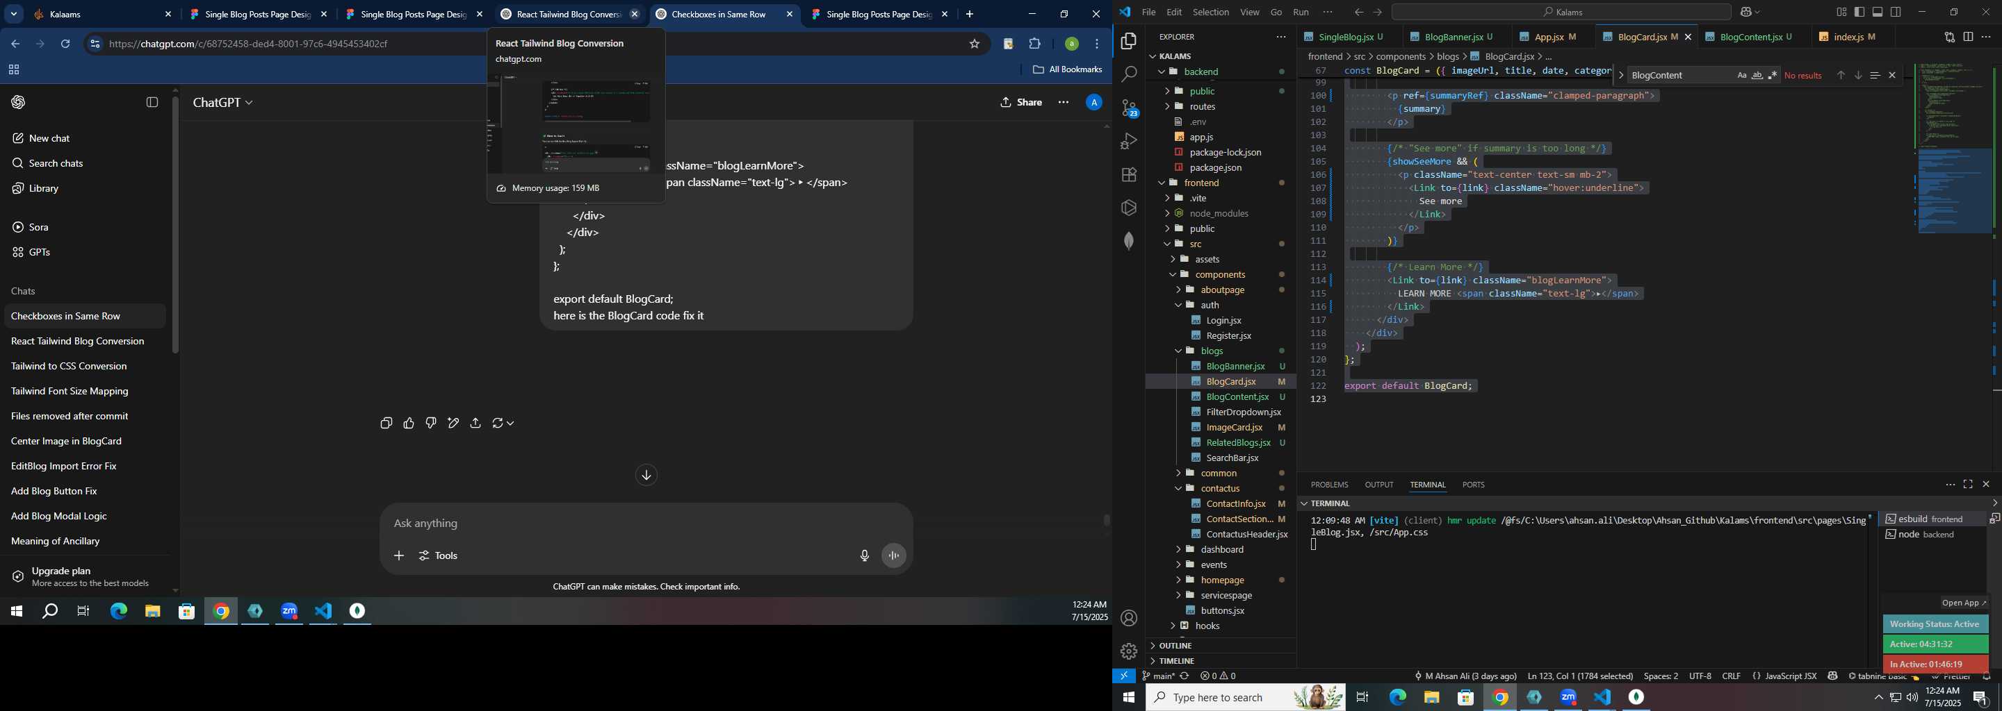
Task: Open ChatGPT model selector dropdown
Action: pyautogui.click(x=223, y=103)
